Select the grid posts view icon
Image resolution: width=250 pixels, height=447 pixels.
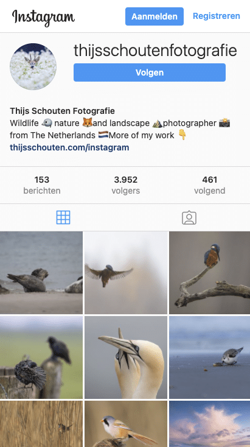pyautogui.click(x=63, y=217)
